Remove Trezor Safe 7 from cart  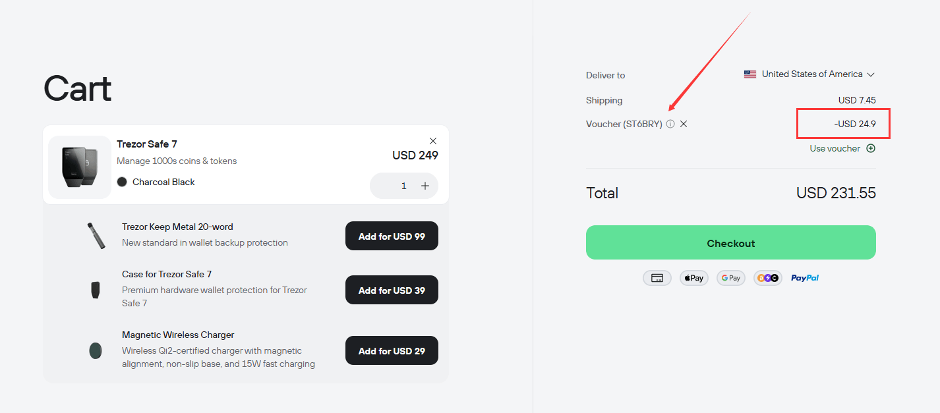(433, 141)
